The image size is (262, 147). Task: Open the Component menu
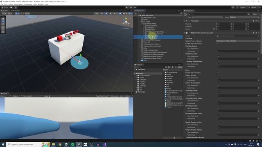28,4
